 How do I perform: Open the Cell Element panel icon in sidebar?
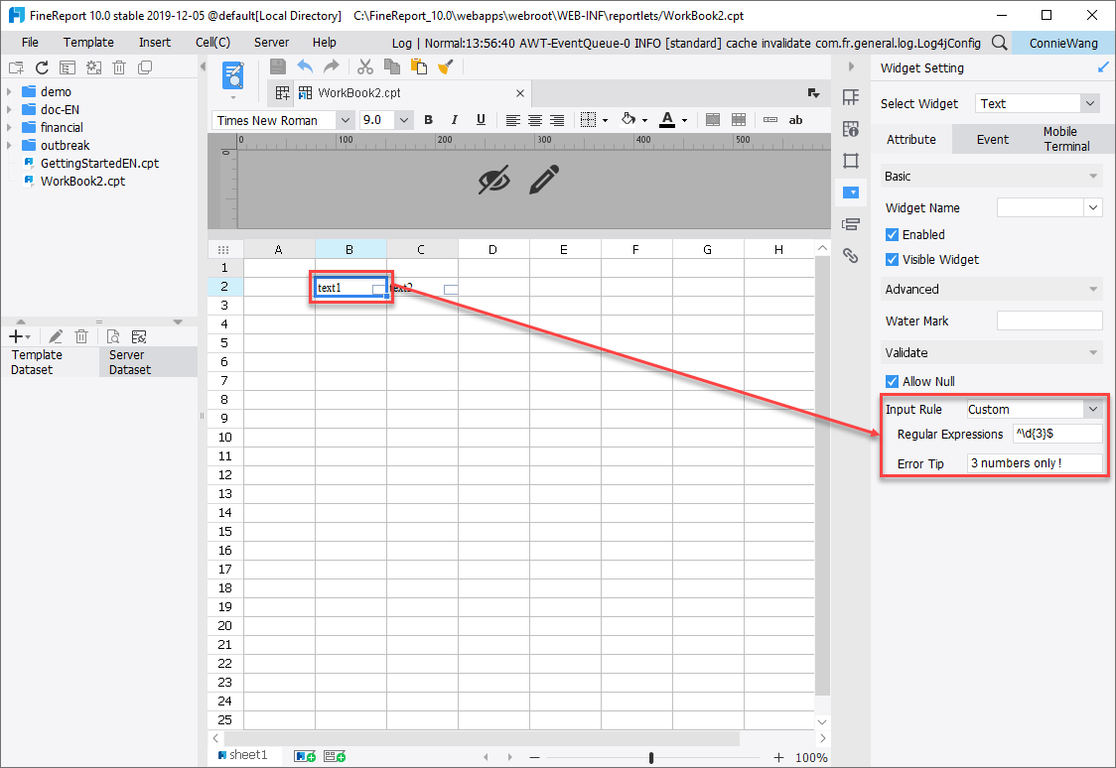click(851, 96)
